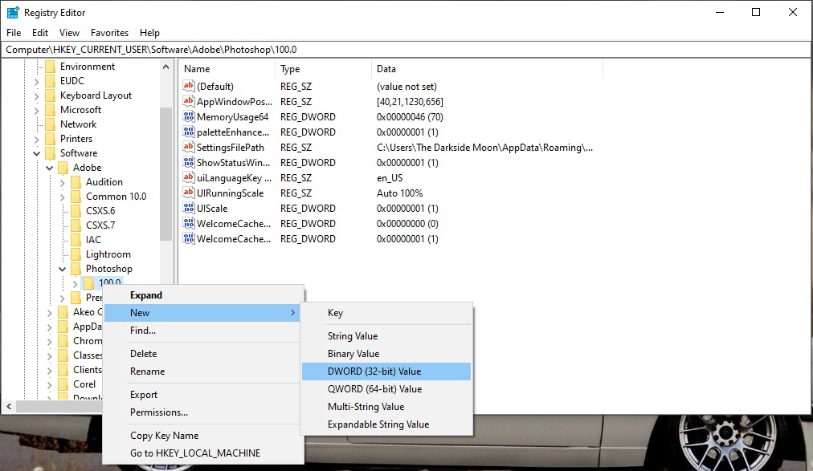The height and width of the screenshot is (471, 813).
Task: Click the Adobe folder icon
Action: coord(63,168)
